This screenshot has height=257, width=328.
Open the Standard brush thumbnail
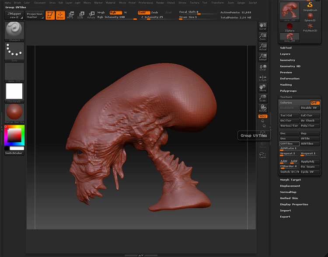tap(14, 31)
